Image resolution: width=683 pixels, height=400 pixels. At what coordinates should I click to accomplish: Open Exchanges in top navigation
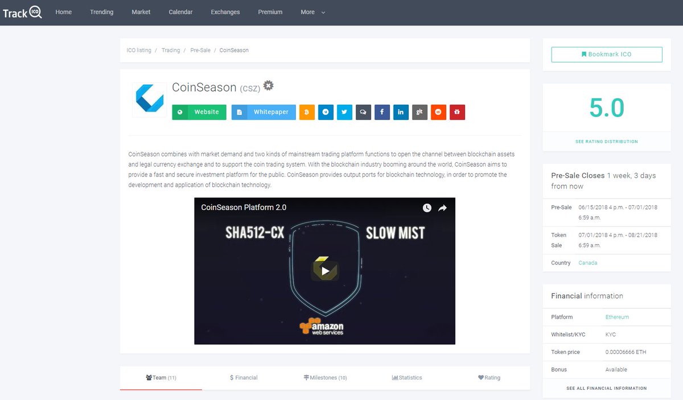(x=225, y=12)
